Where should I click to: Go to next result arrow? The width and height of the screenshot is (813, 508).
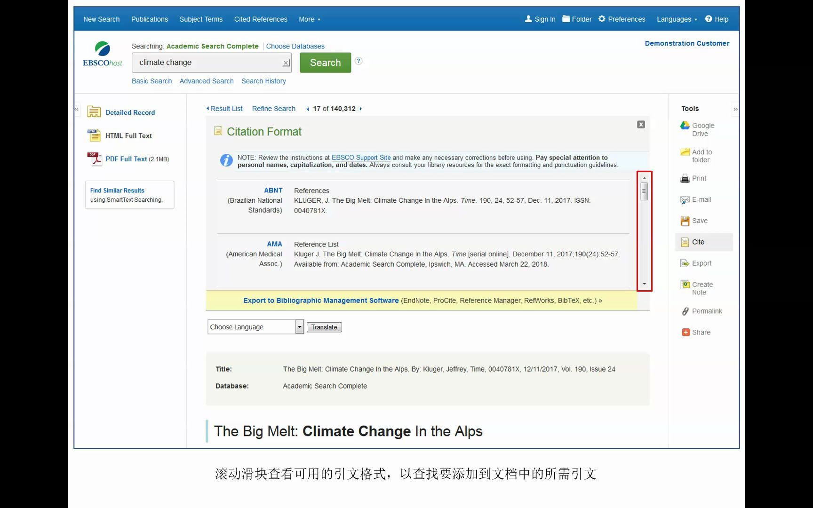(361, 109)
